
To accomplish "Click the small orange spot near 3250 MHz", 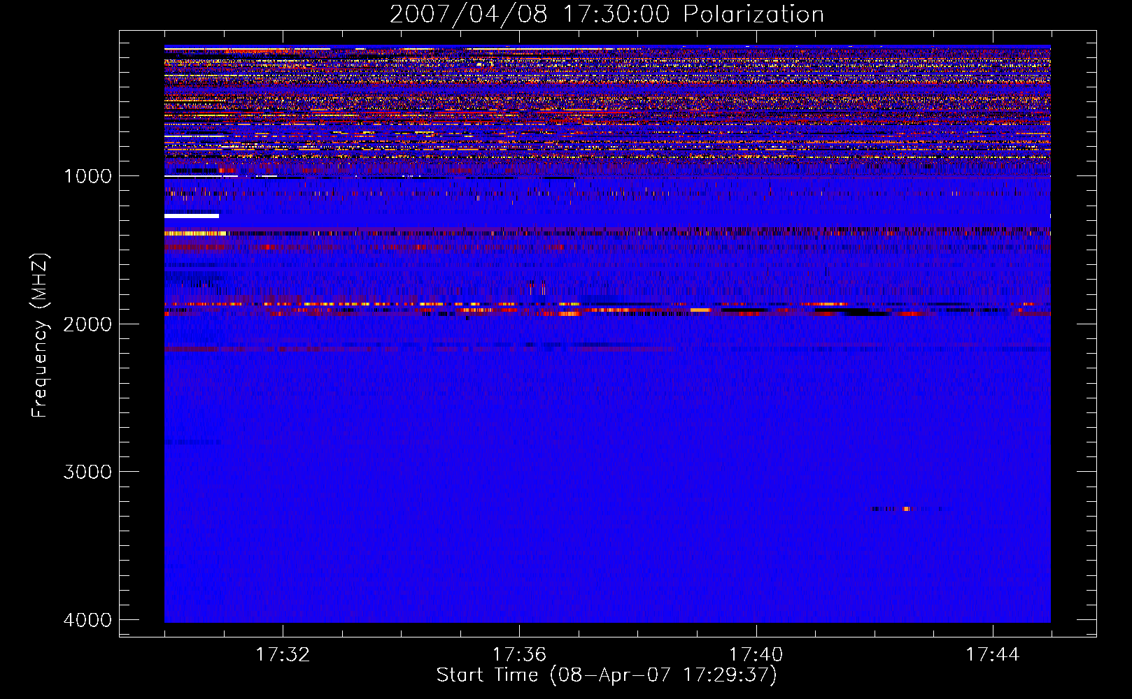I will [x=906, y=509].
